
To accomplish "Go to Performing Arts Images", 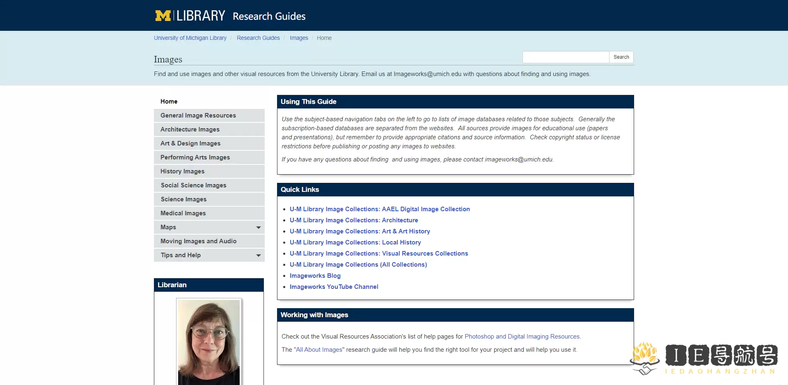I will (209, 157).
